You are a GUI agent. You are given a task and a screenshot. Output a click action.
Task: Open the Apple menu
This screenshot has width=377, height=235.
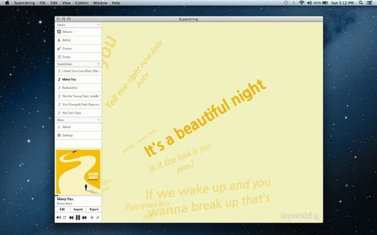point(7,3)
